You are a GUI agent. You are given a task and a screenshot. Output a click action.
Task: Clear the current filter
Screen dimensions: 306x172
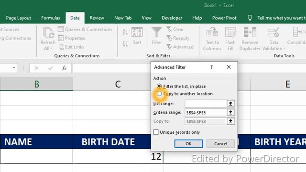175,30
